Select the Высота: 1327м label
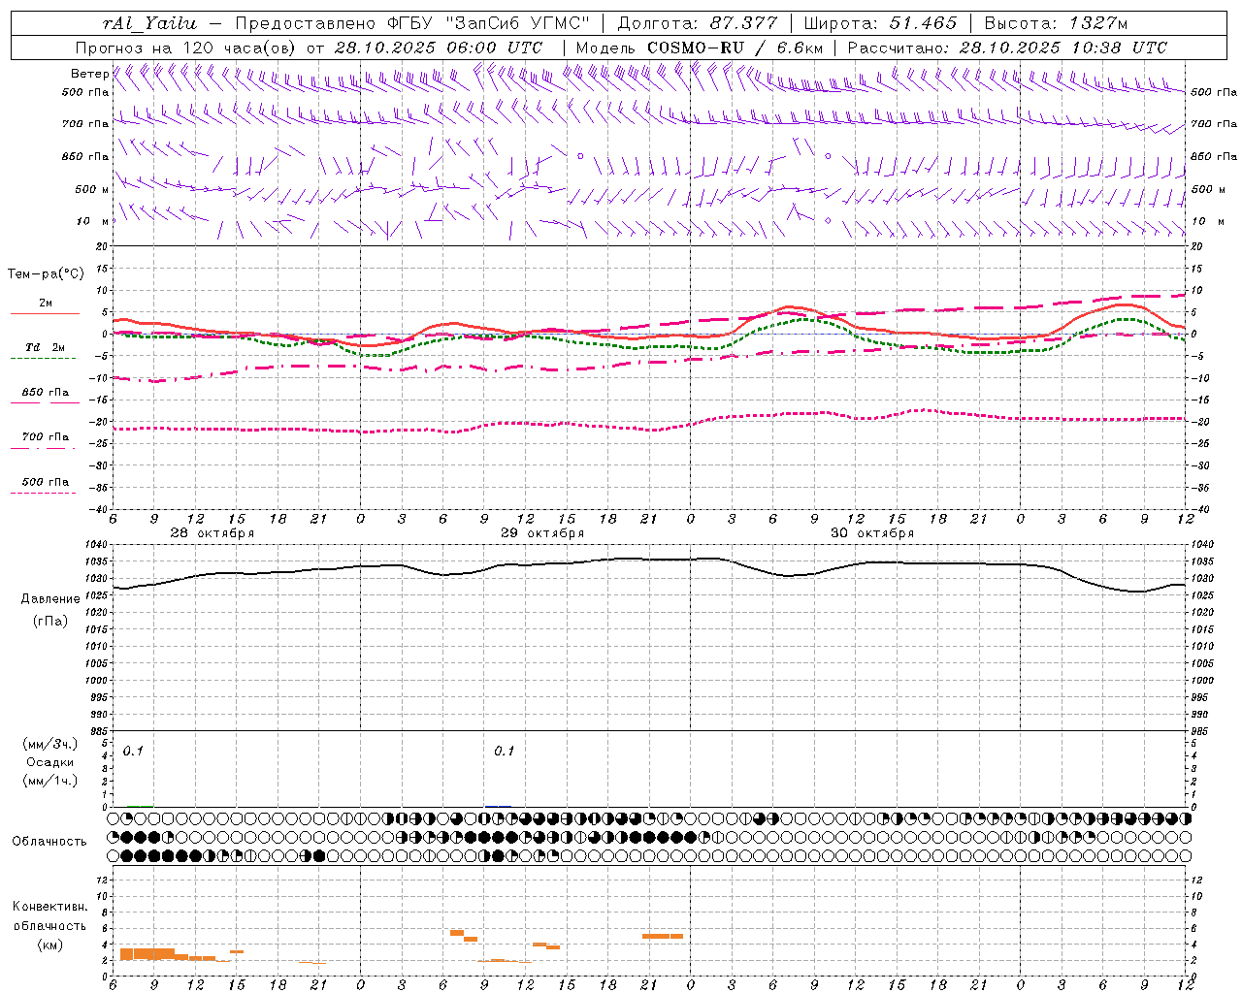 (1056, 23)
